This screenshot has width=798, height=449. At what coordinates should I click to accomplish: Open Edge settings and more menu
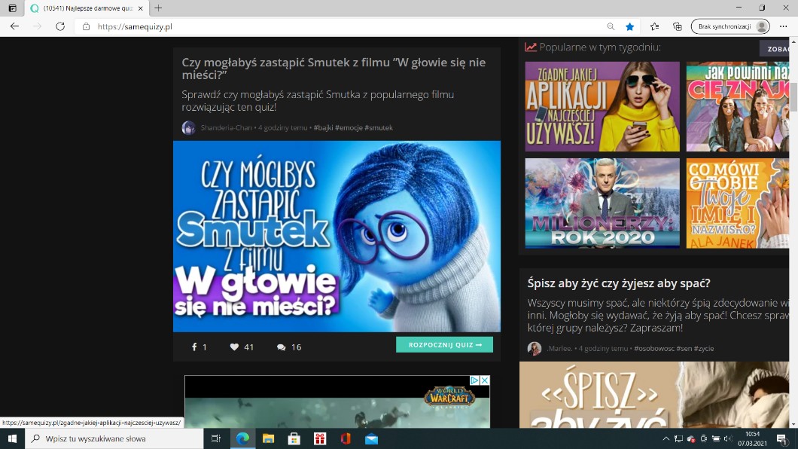[x=784, y=26]
